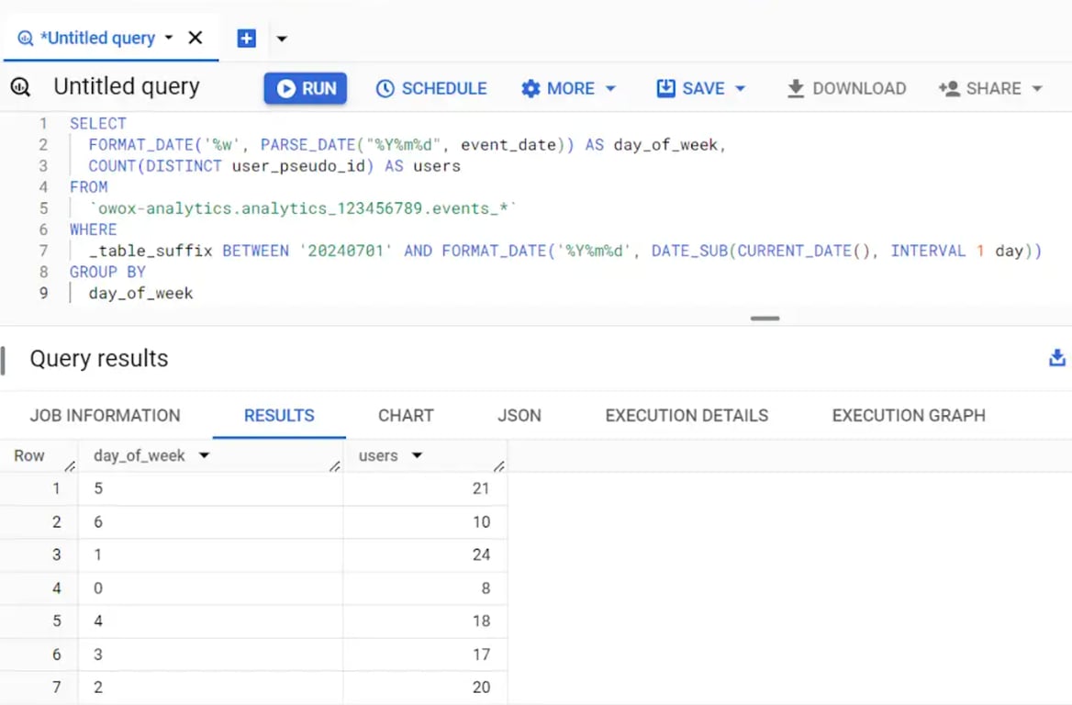Image resolution: width=1072 pixels, height=705 pixels.
Task: Click the Save button
Action: coord(690,88)
